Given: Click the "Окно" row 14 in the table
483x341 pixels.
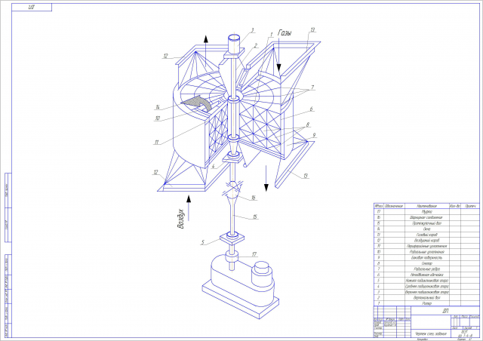Looking at the screenshot, I should (x=426, y=229).
